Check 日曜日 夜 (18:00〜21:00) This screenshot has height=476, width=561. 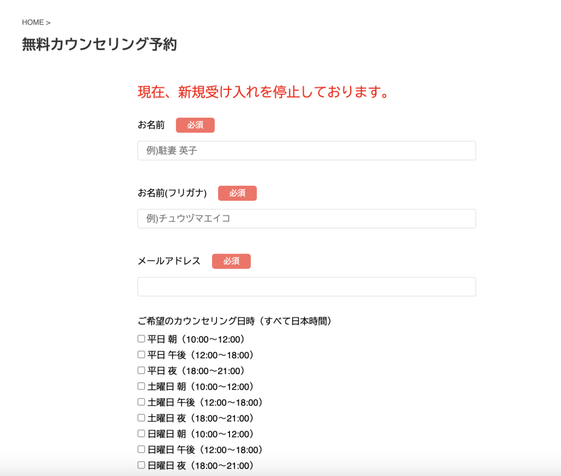tap(141, 464)
